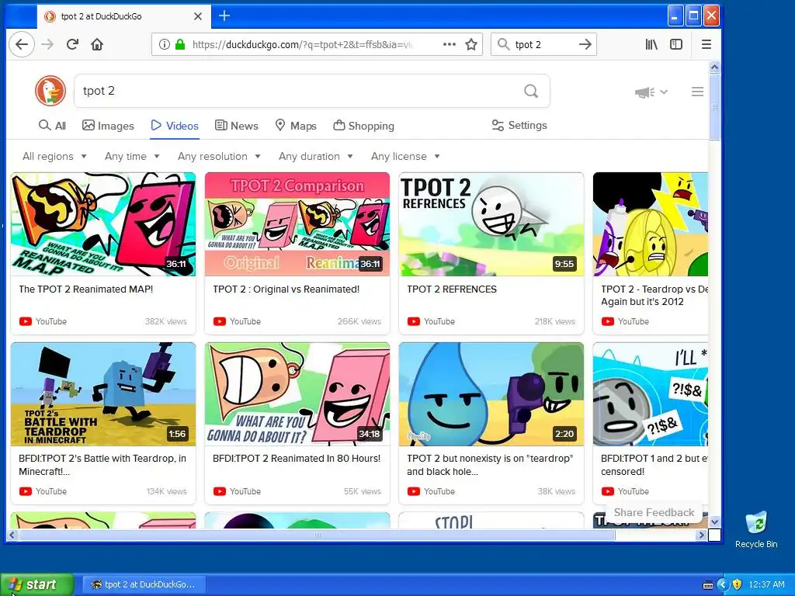
Task: Click the taskbar clock showing 12:37 AM
Action: coord(766,584)
